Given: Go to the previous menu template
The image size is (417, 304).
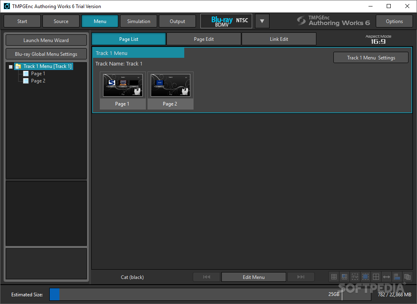Looking at the screenshot, I should point(206,277).
